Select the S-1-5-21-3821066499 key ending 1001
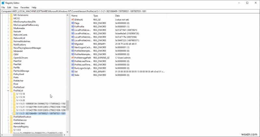The image size is (260, 137). [41, 114]
